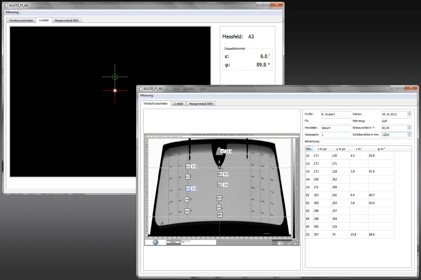Open the Messprotokoll DBW tab beside active Livebild
421x280 pixels.
[x=67, y=20]
